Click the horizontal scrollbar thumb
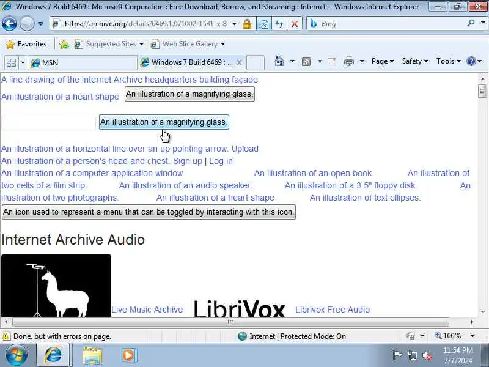 [x=230, y=322]
